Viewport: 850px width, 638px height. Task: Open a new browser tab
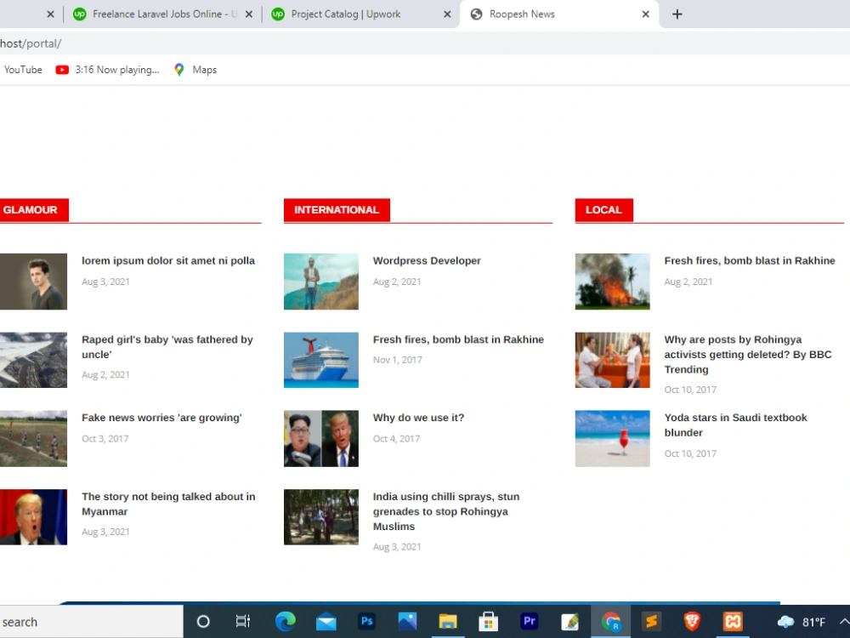(677, 14)
